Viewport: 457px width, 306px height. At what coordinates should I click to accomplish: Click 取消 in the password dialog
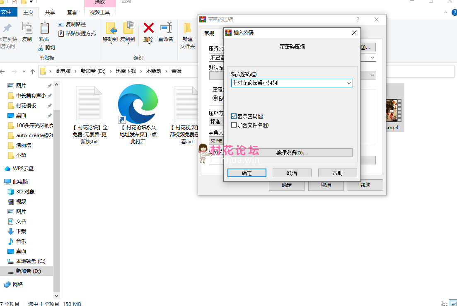tap(292, 173)
